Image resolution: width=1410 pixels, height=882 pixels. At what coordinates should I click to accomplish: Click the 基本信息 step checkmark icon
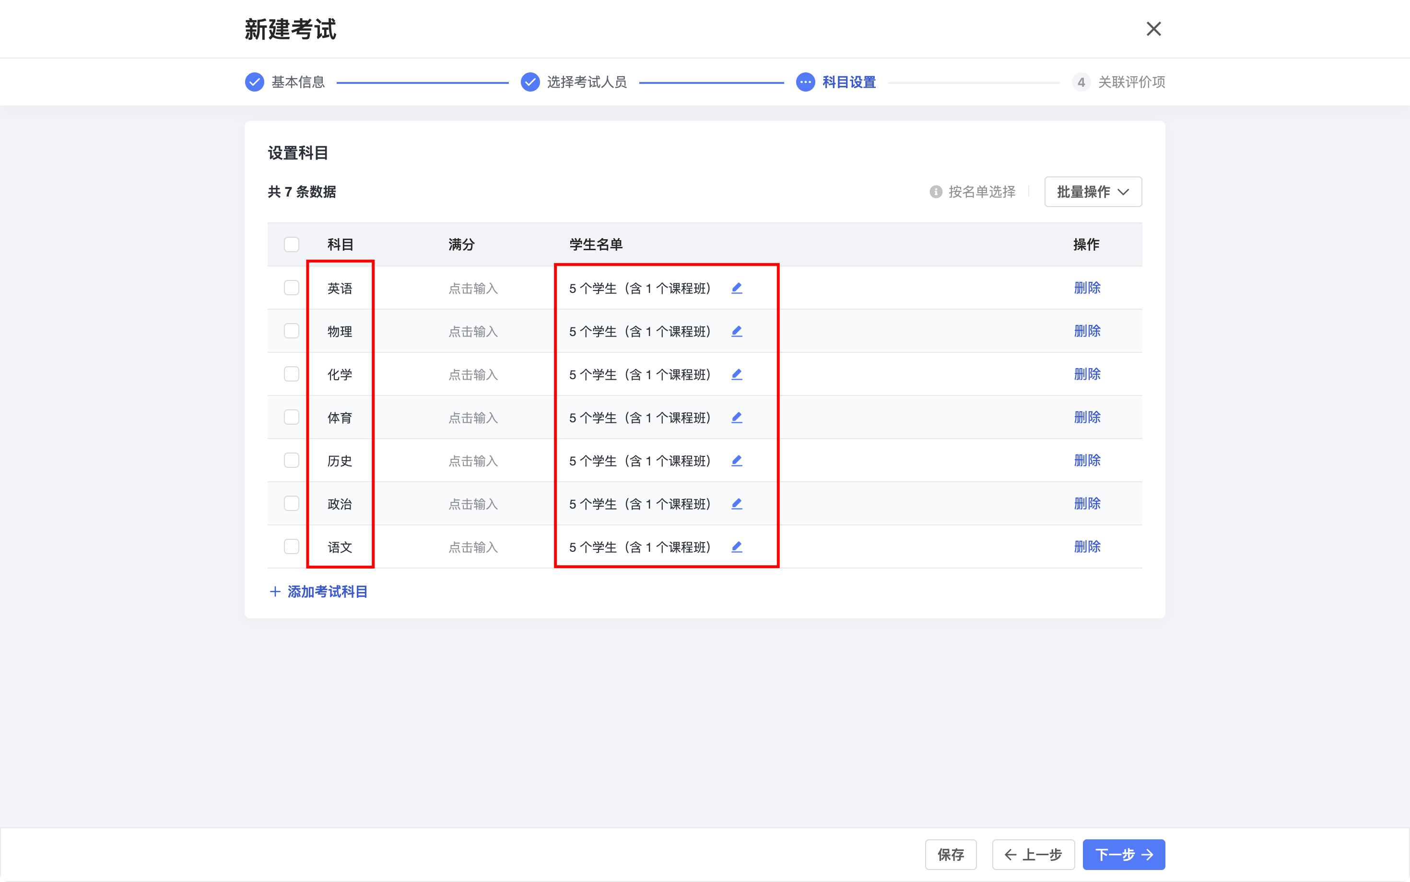255,82
